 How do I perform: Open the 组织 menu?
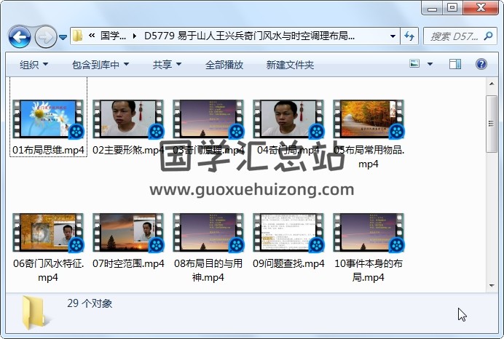click(34, 65)
